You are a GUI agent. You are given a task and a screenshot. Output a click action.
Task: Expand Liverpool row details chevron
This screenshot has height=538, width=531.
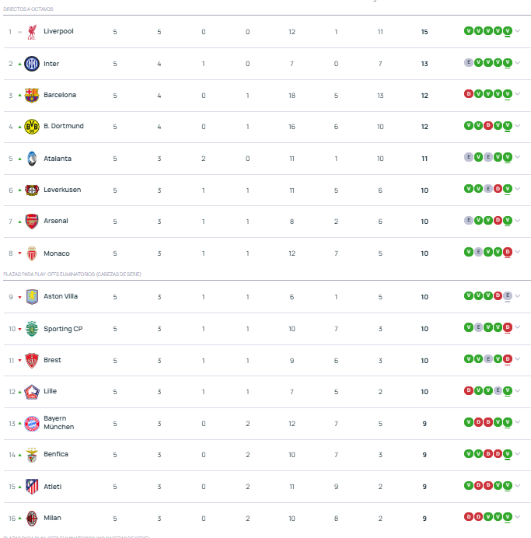point(518,31)
